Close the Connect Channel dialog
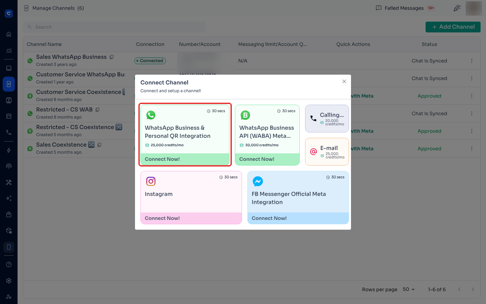 coord(344,81)
